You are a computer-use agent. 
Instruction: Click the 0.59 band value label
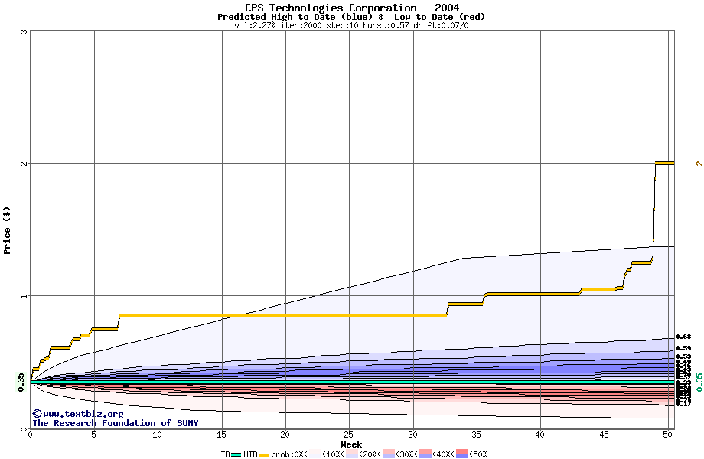coord(683,348)
